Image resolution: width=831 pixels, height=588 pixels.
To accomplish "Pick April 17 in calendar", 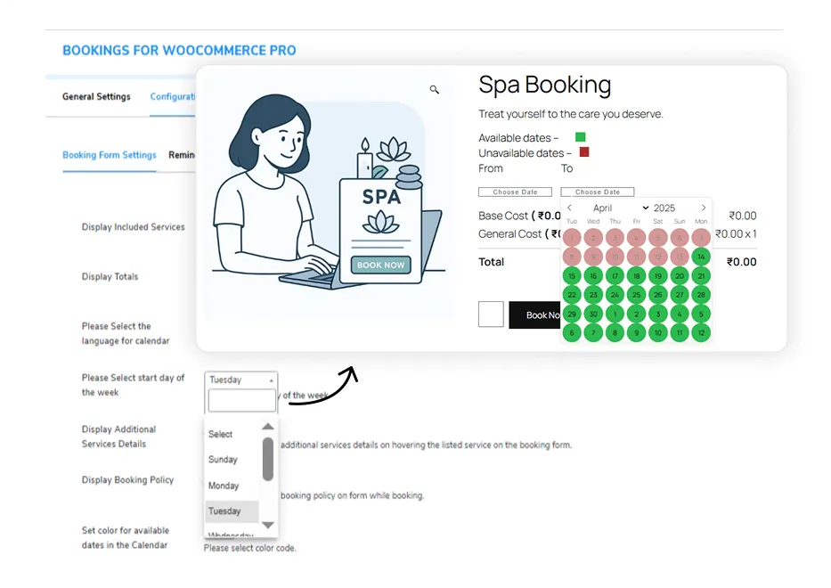I will [x=615, y=275].
